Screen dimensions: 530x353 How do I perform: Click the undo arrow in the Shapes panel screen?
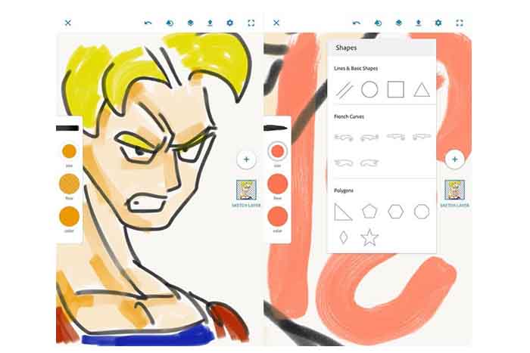pyautogui.click(x=357, y=23)
